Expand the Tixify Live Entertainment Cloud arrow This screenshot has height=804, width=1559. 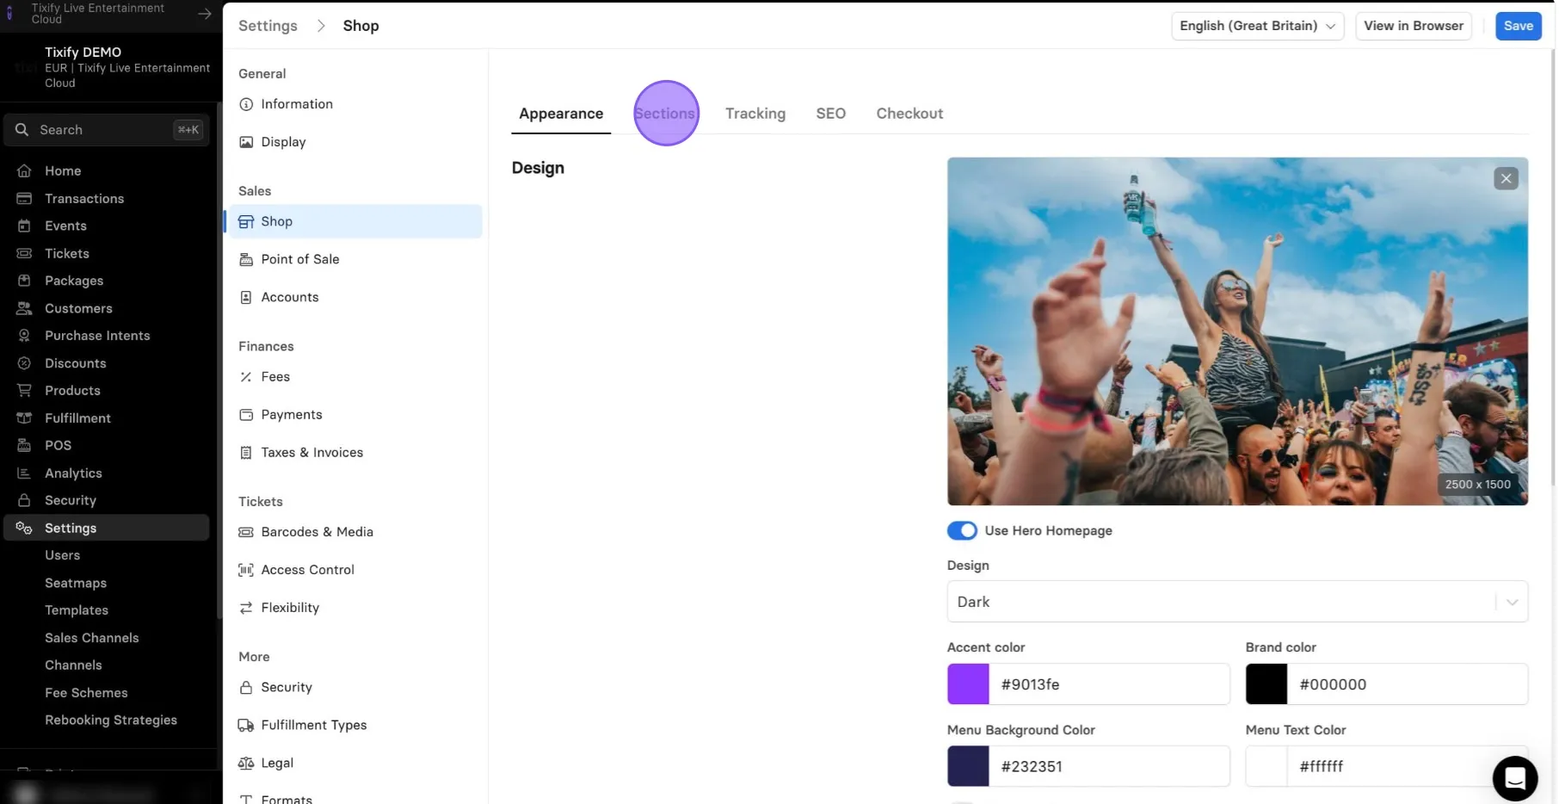(x=205, y=14)
